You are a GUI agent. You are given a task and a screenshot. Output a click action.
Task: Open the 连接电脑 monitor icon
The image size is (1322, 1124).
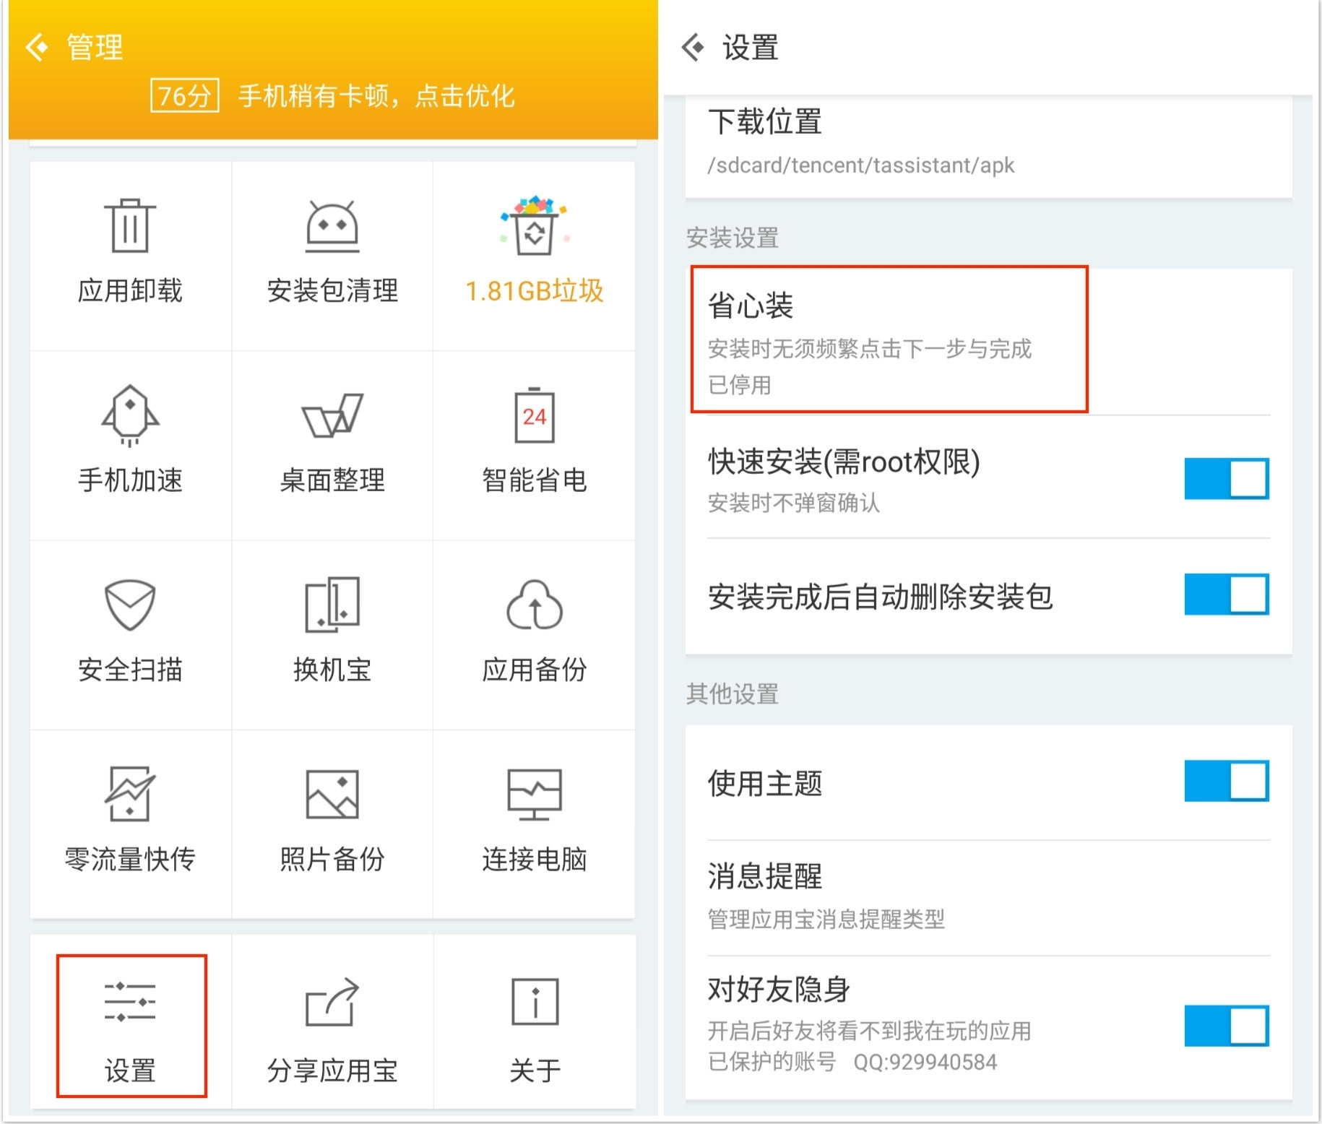pos(535,795)
